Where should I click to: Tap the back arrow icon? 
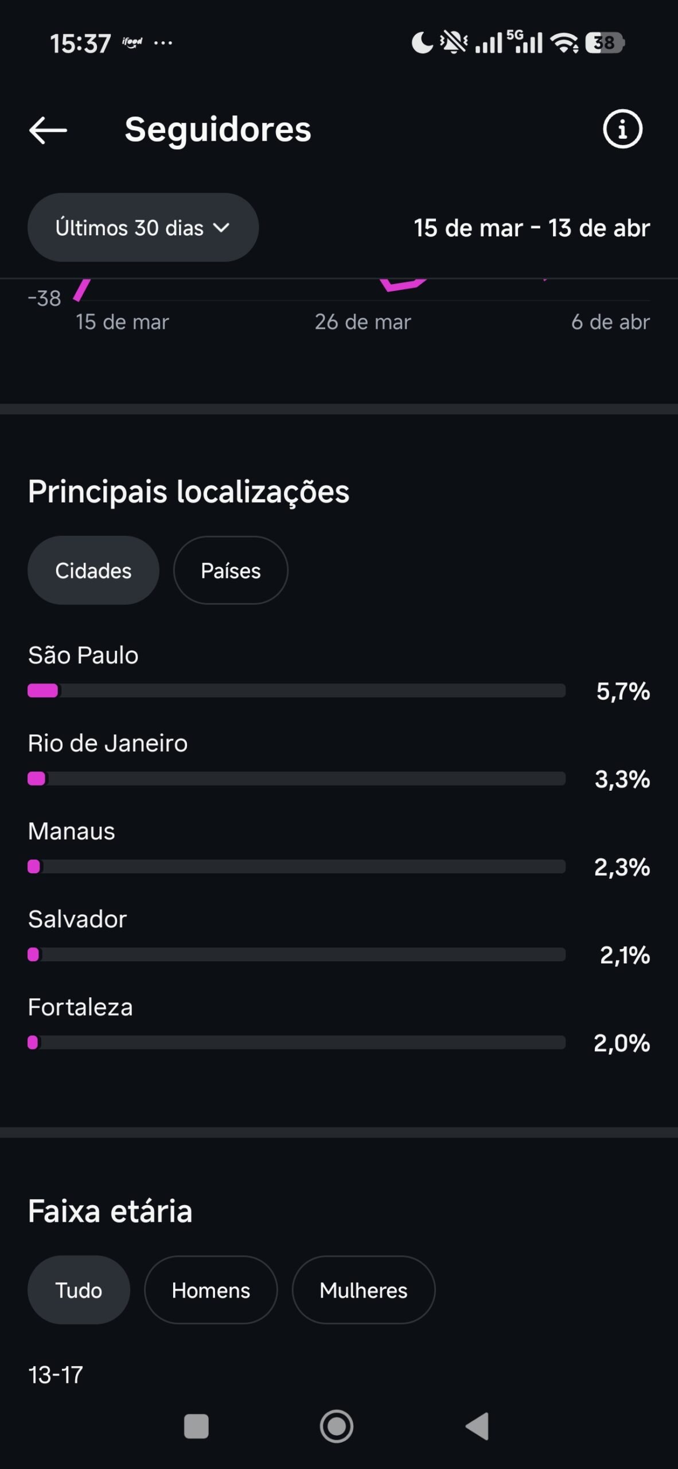coord(48,130)
